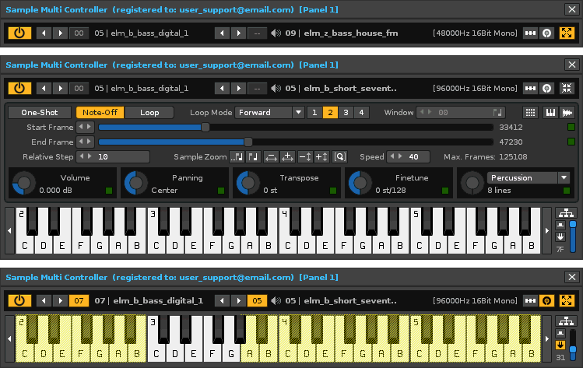The width and height of the screenshot is (583, 368).
Task: Show the piano keyboard view icon
Action: pyautogui.click(x=550, y=112)
